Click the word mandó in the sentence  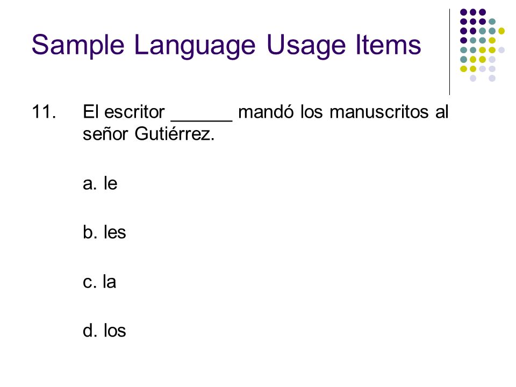point(266,112)
